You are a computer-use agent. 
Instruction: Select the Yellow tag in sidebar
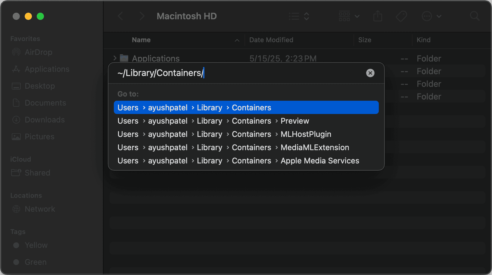click(x=36, y=245)
